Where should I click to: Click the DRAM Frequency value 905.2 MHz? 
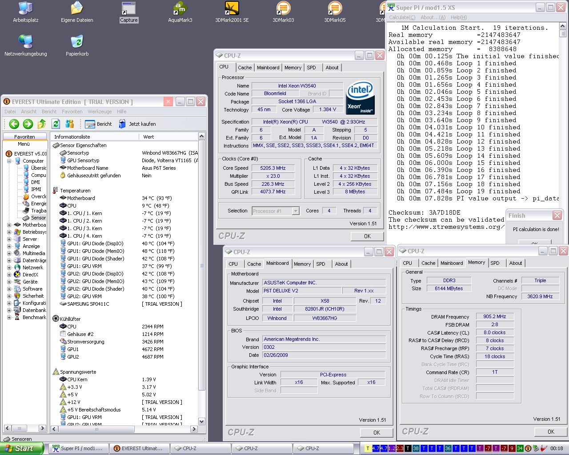point(495,316)
